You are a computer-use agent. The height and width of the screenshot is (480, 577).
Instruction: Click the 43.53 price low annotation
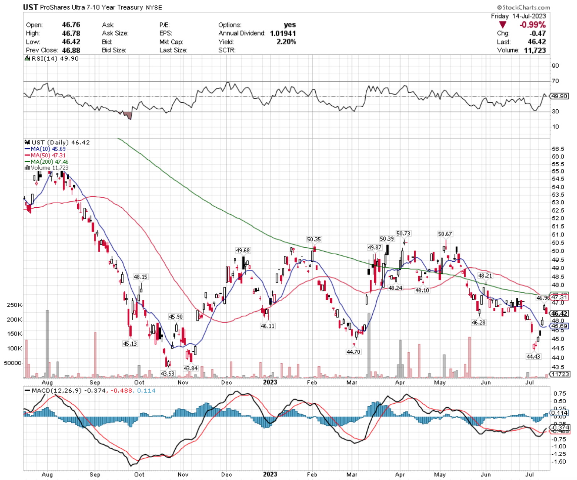pyautogui.click(x=168, y=373)
